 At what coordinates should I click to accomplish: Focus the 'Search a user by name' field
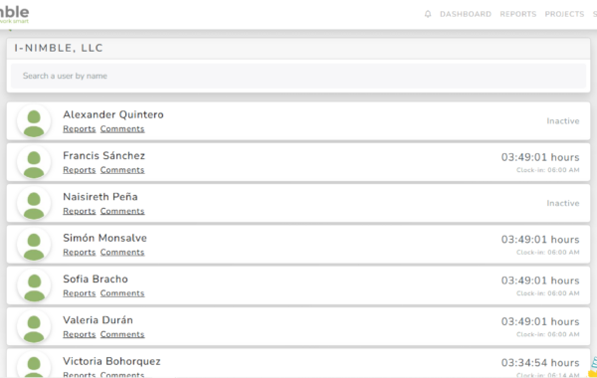point(298,76)
